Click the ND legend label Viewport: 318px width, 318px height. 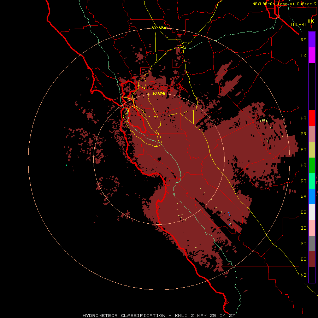[303, 275]
